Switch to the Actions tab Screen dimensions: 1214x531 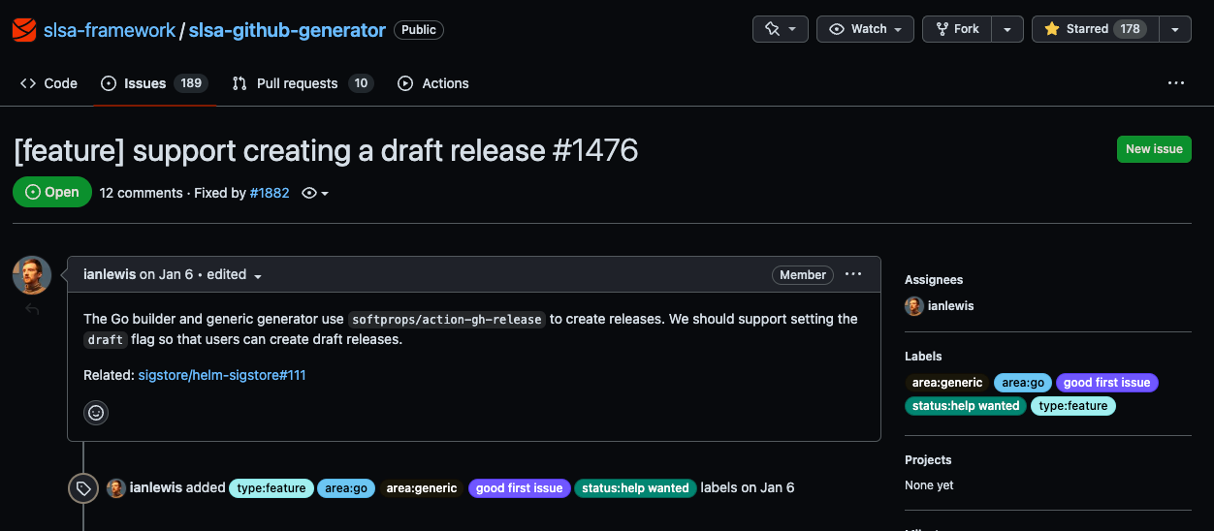(x=433, y=83)
